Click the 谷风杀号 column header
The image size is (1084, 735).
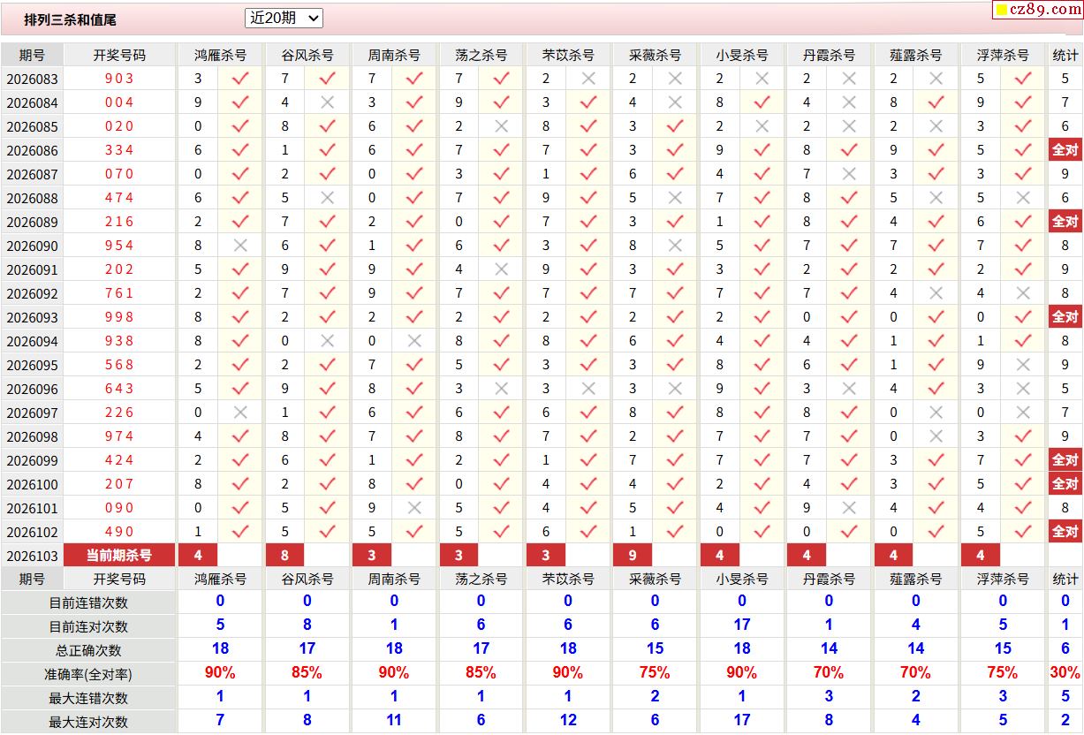point(307,55)
